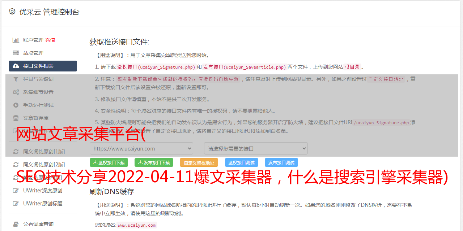Click the database icon for 文章暂存库
The image size is (463, 231).
(16, 118)
